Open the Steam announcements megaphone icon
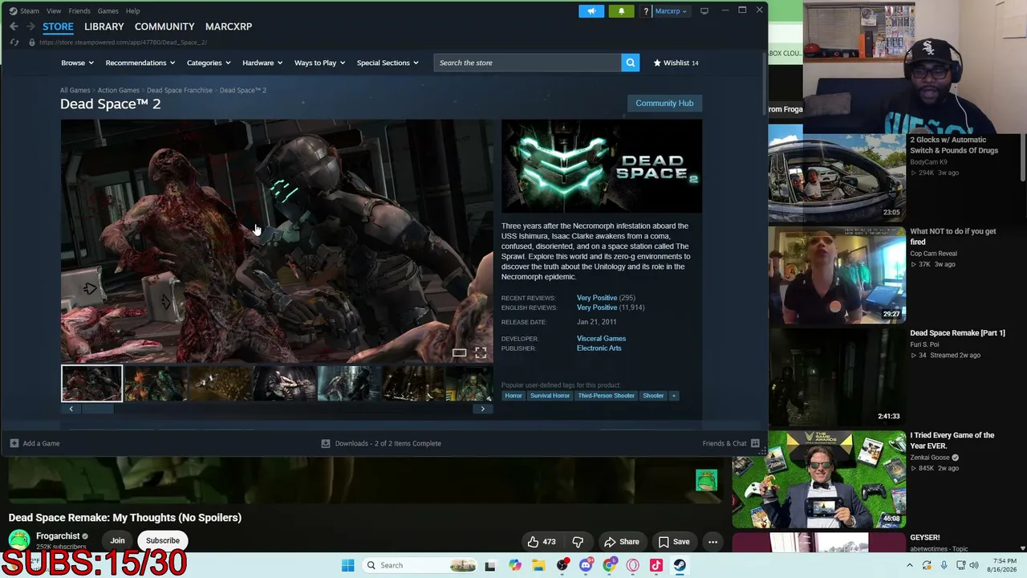 pyautogui.click(x=591, y=11)
